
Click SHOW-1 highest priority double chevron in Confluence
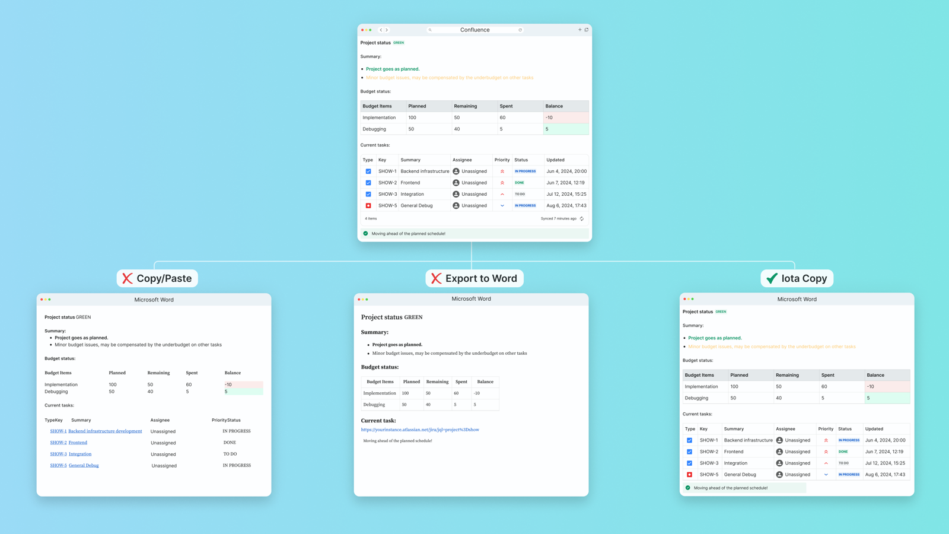click(x=502, y=171)
